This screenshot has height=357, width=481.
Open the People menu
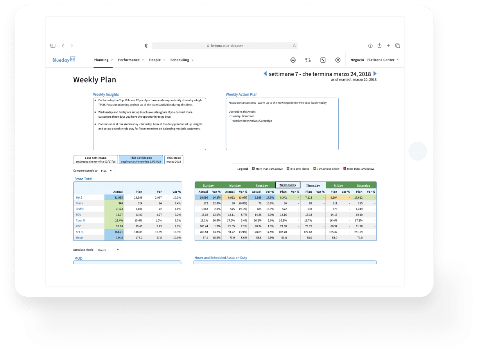coord(157,60)
